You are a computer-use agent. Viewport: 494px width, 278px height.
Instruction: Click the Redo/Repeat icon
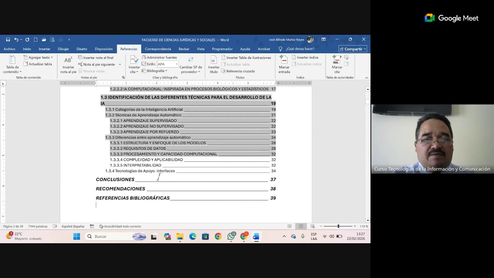[27, 39]
